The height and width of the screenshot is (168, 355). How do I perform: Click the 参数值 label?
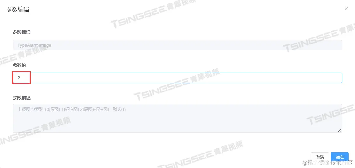19,65
